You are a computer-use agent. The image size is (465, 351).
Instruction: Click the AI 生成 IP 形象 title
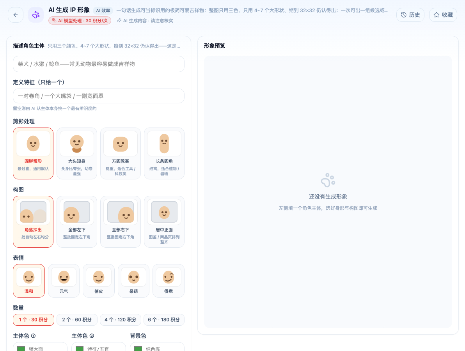coord(69,10)
